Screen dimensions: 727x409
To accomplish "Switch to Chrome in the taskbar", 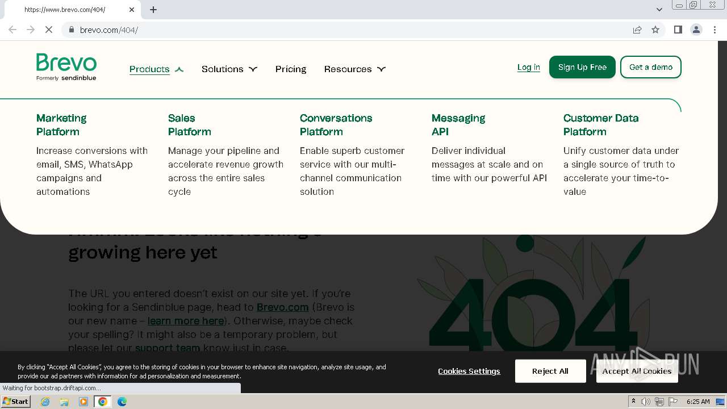I will click(103, 402).
